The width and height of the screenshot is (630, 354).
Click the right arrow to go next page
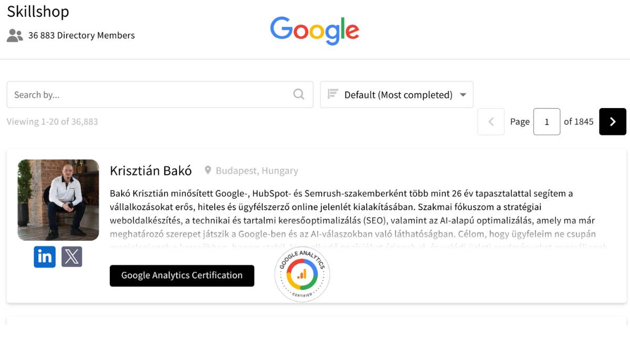[x=612, y=122]
